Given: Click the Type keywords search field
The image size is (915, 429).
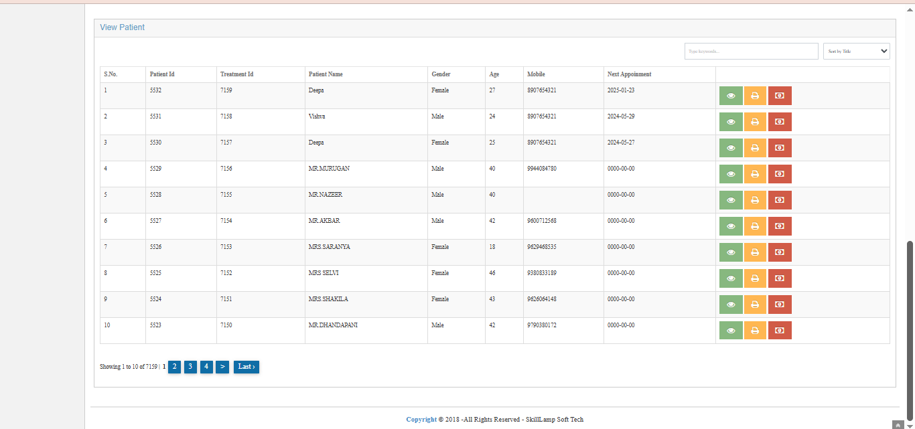Looking at the screenshot, I should [x=751, y=52].
